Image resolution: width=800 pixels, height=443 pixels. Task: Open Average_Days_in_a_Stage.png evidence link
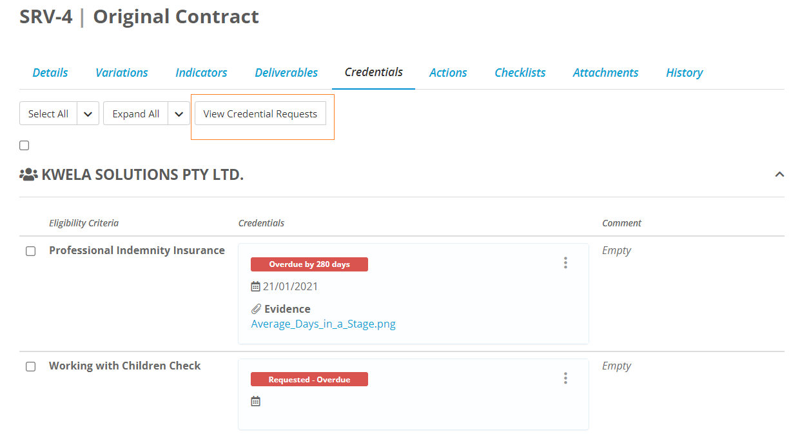pyautogui.click(x=323, y=324)
